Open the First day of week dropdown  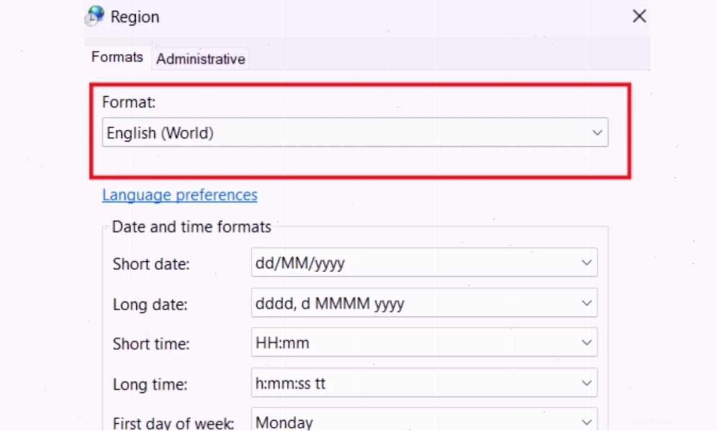pyautogui.click(x=424, y=420)
